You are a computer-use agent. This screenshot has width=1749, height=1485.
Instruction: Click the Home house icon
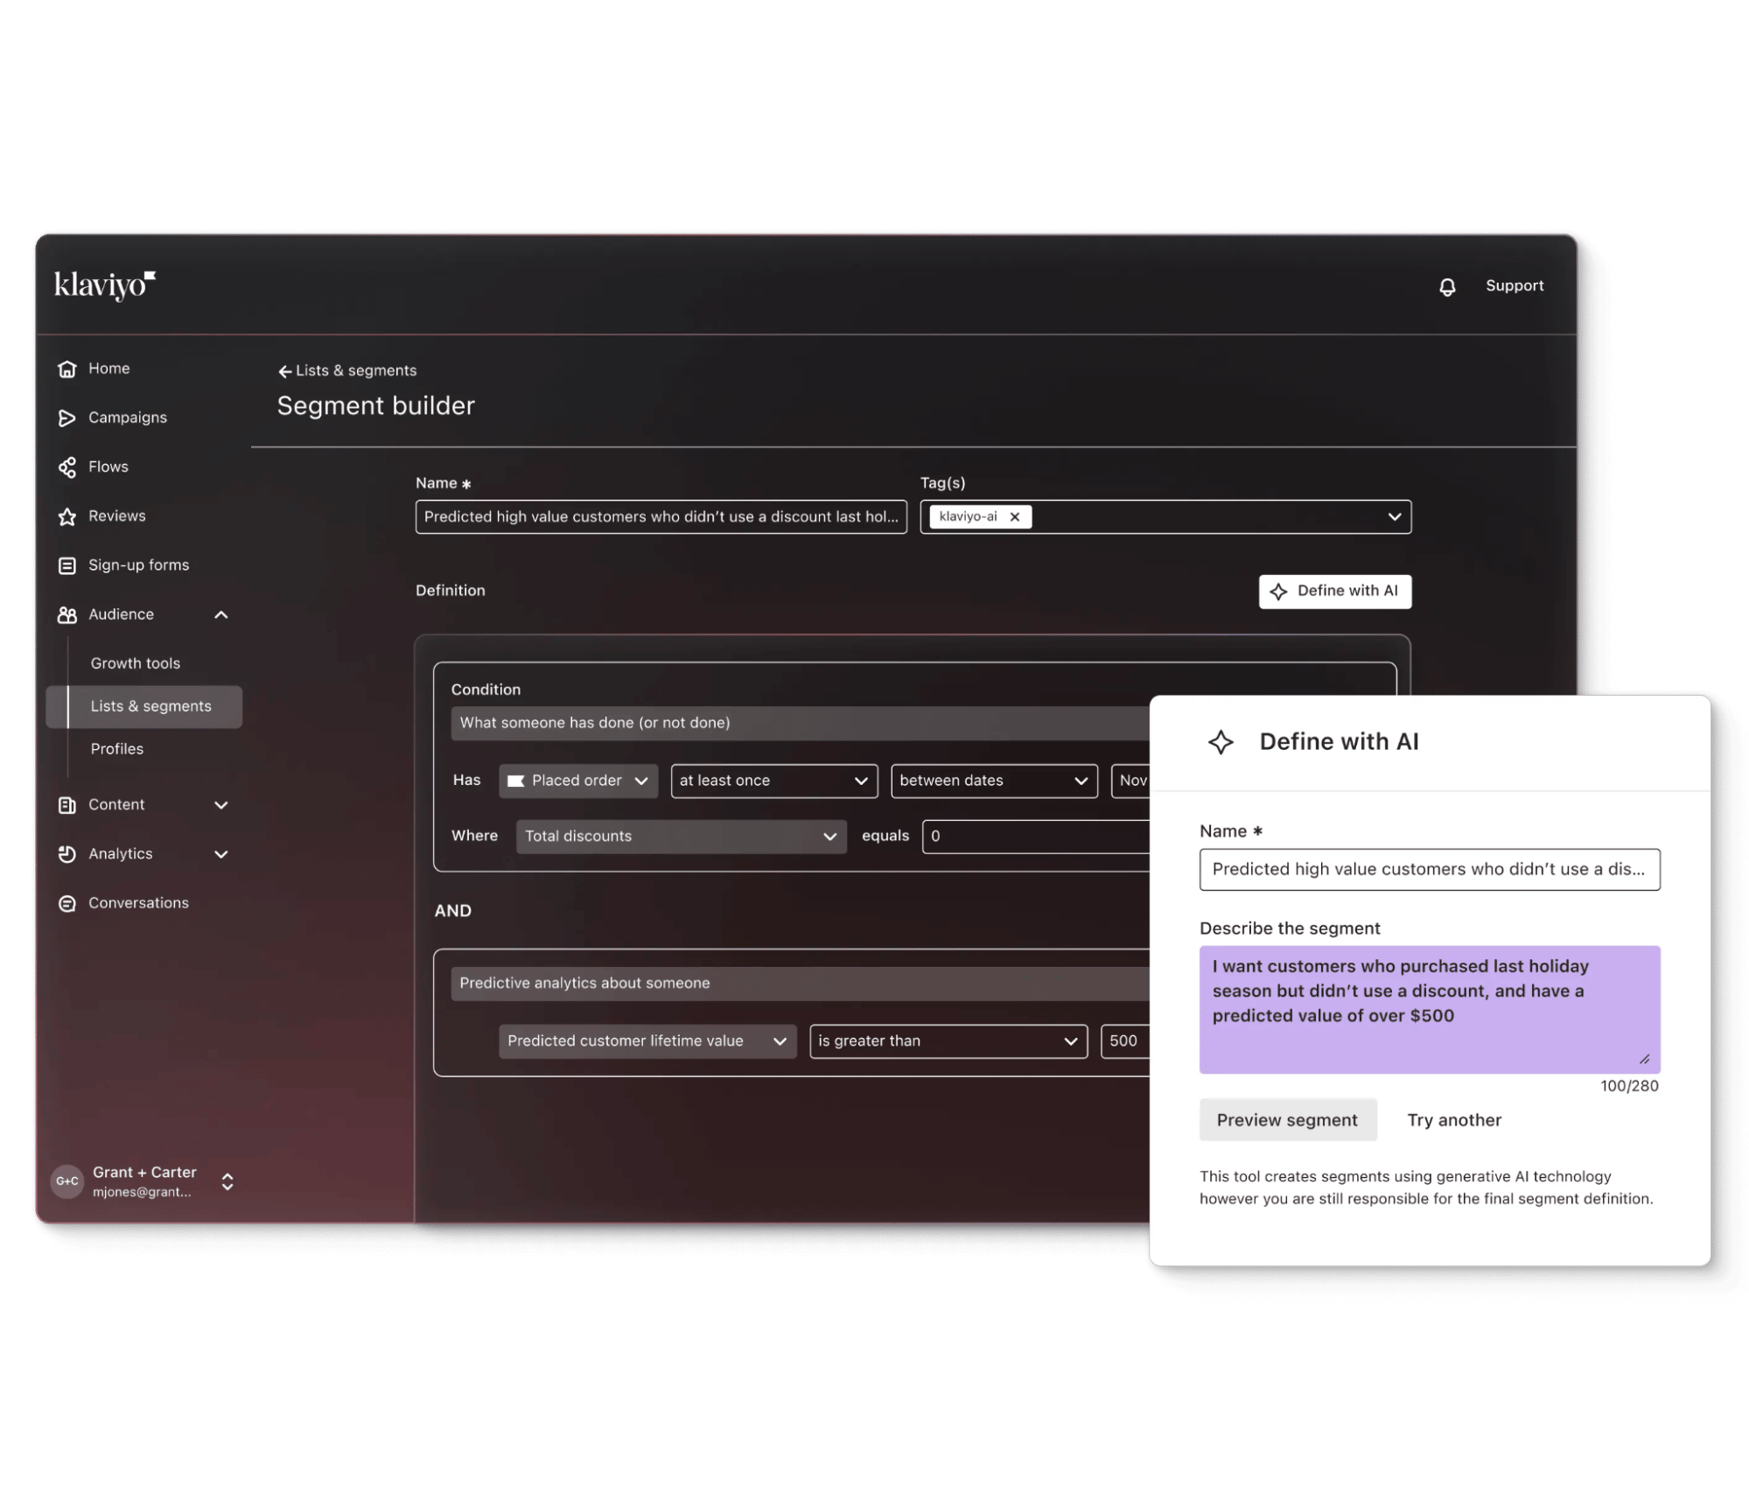click(67, 368)
